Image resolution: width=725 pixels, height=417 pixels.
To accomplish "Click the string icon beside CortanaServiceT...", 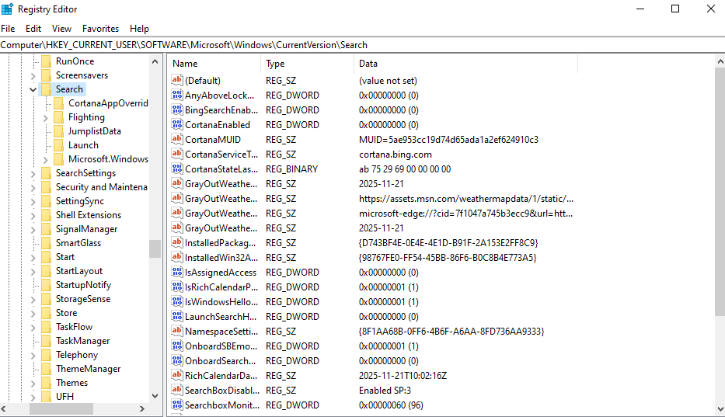I will click(x=176, y=154).
